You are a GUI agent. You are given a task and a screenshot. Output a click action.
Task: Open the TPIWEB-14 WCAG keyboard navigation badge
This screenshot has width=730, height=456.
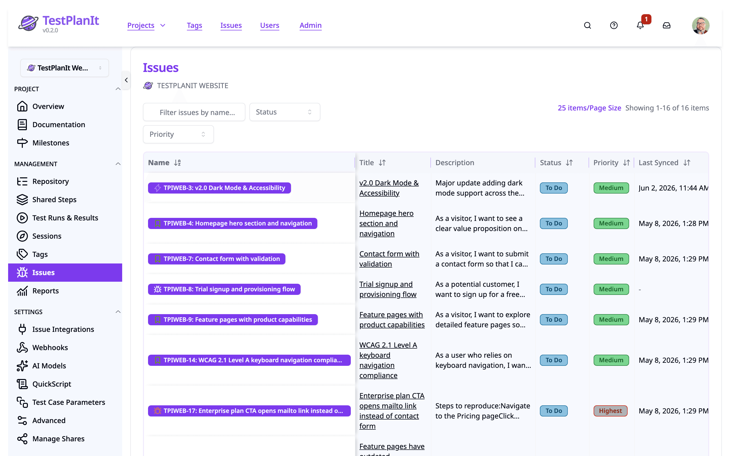[249, 360]
